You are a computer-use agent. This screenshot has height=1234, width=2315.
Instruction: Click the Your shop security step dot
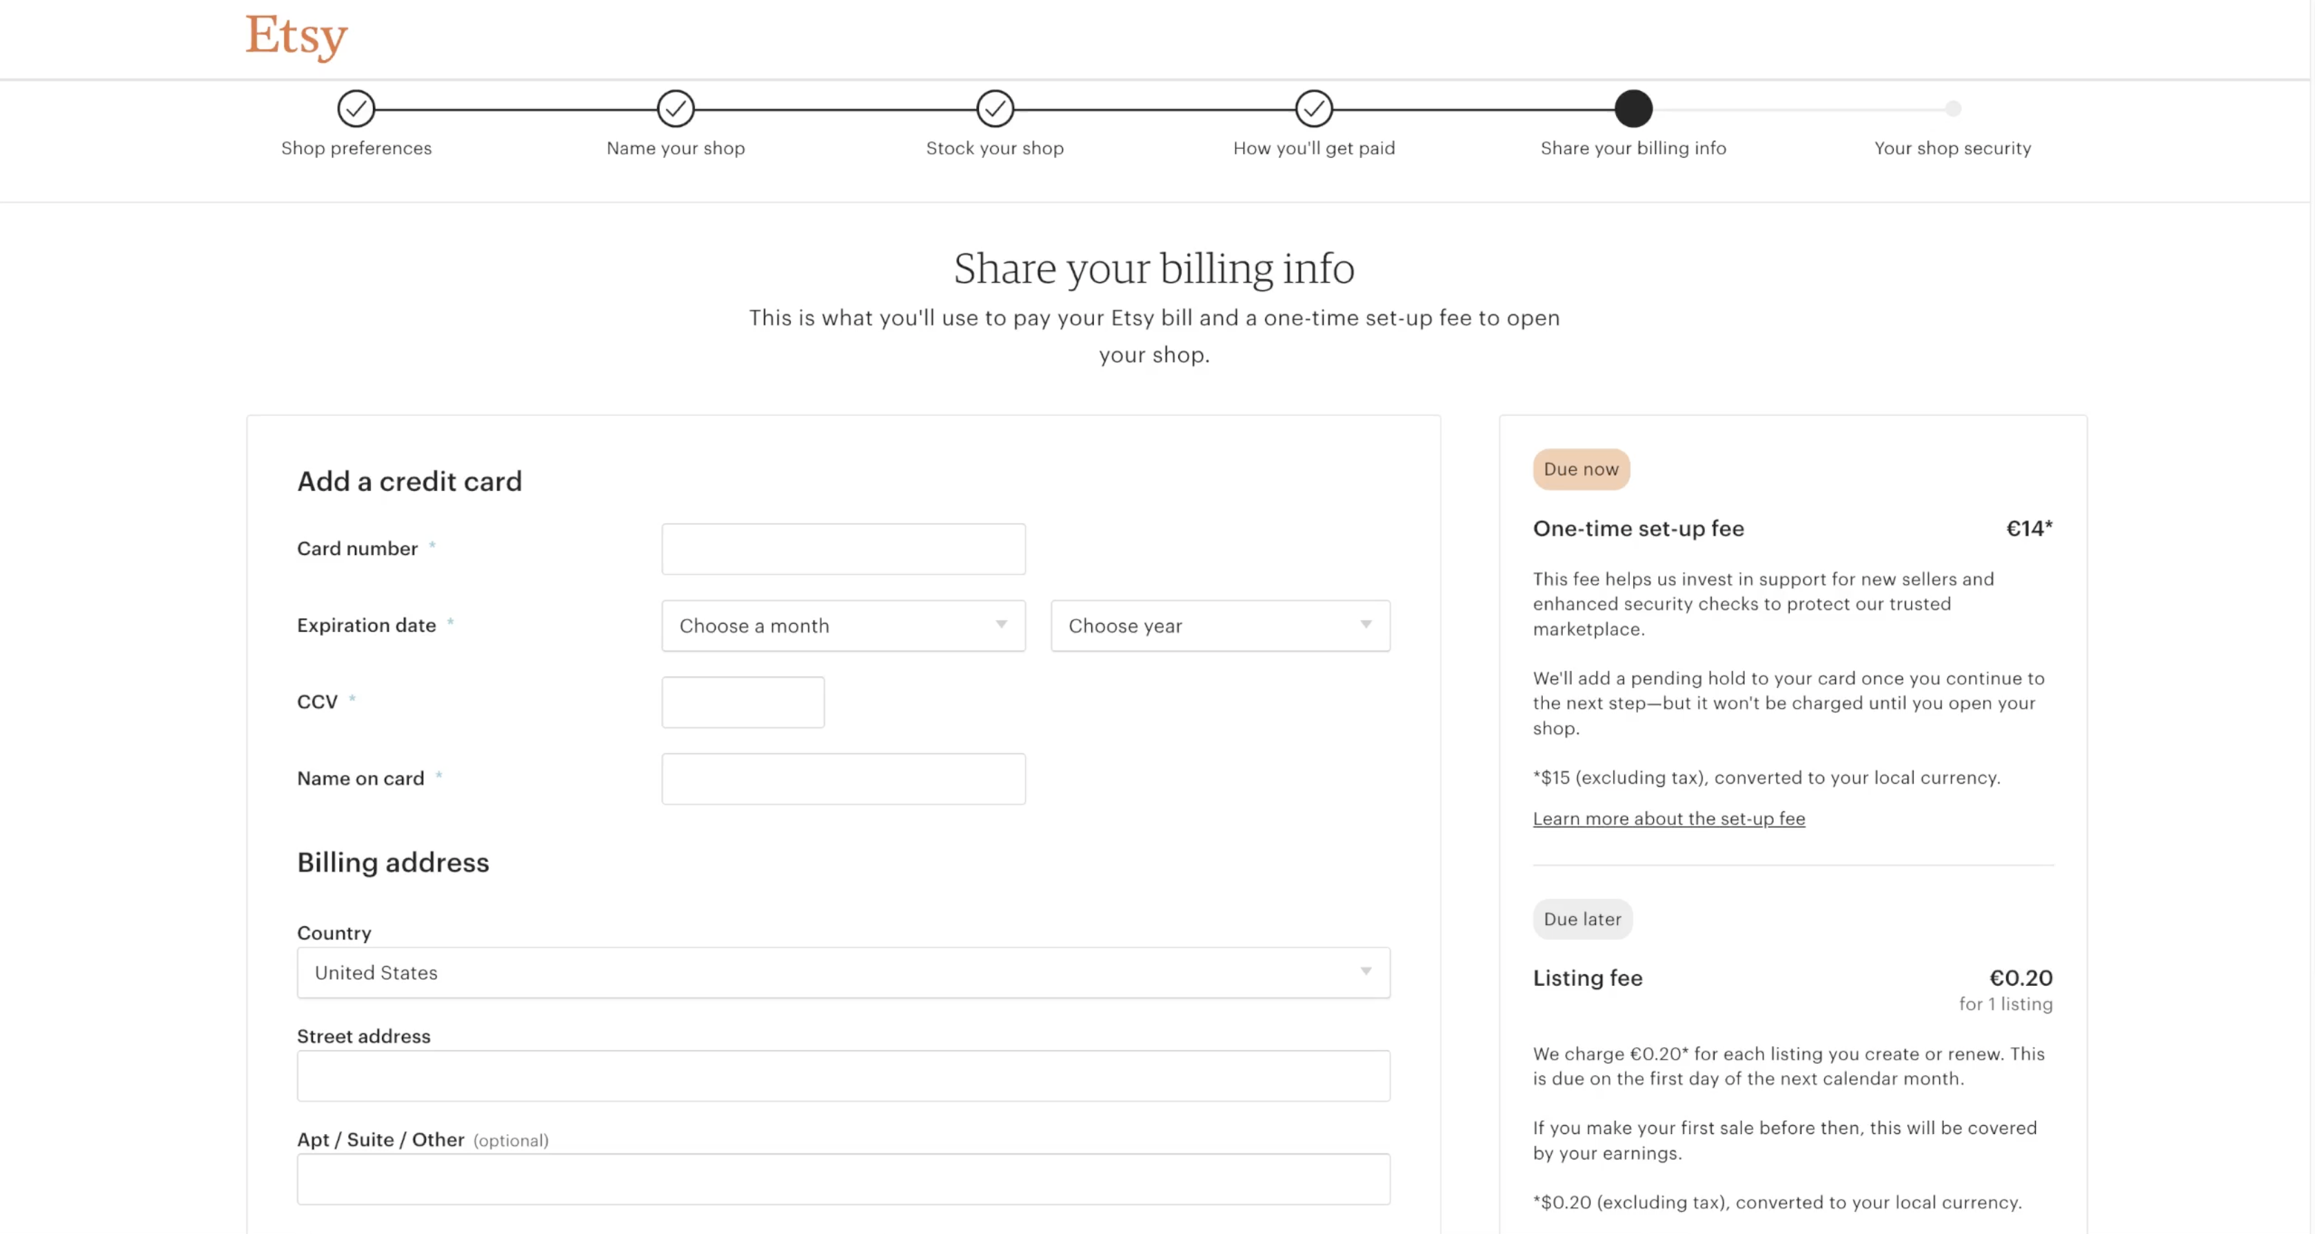point(1953,109)
